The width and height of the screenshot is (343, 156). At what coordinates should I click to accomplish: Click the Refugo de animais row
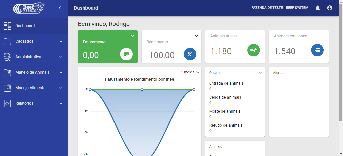235,128
